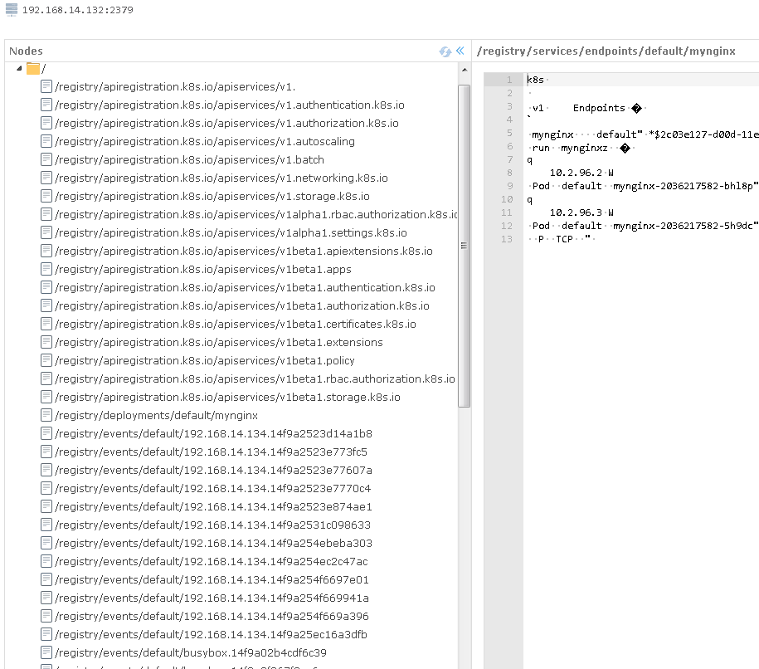The image size is (759, 669).
Task: Click the Nodes tree vertical scrollbar thumb
Action: click(x=465, y=246)
